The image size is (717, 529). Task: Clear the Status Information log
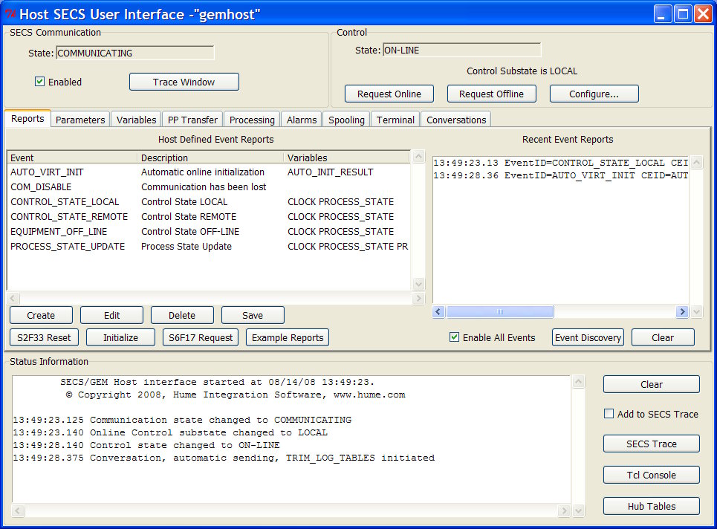[x=651, y=384]
